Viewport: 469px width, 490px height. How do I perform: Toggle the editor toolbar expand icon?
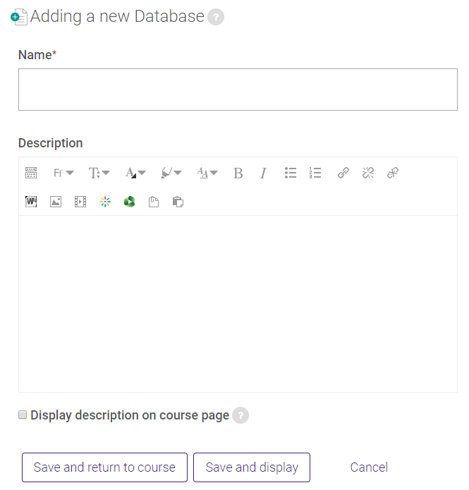point(31,173)
